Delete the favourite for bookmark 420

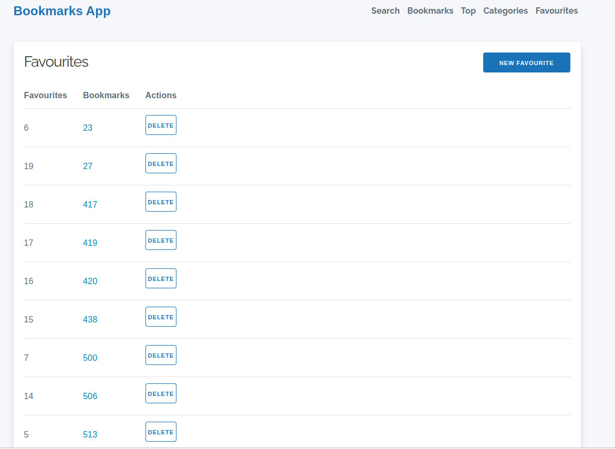[161, 278]
